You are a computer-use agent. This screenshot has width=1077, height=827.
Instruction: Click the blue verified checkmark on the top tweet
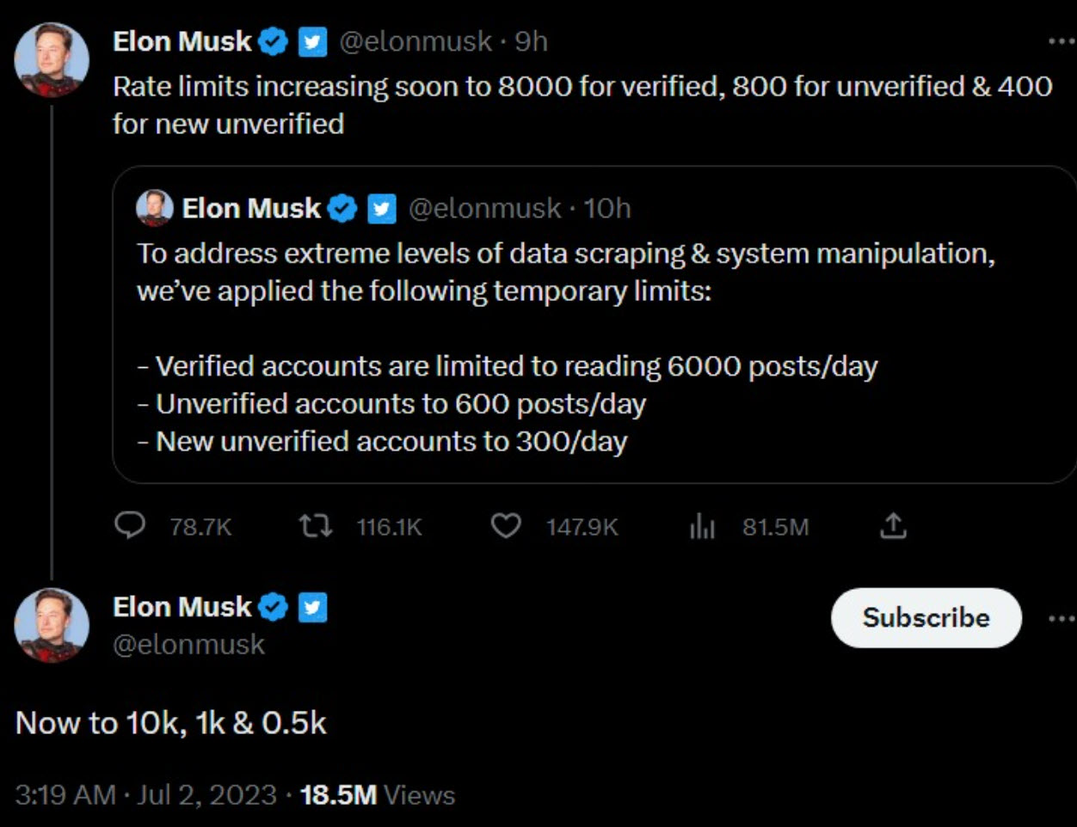(274, 41)
